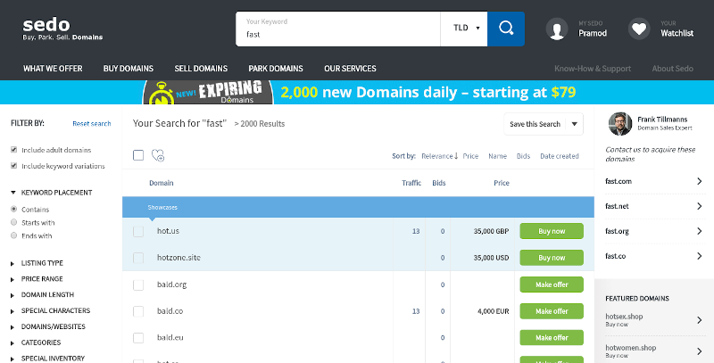Select the Starts with radio option
The image size is (714, 363).
click(13, 222)
